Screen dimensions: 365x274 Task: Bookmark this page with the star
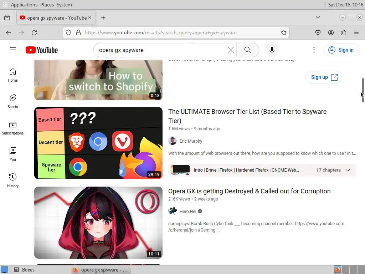[283, 32]
